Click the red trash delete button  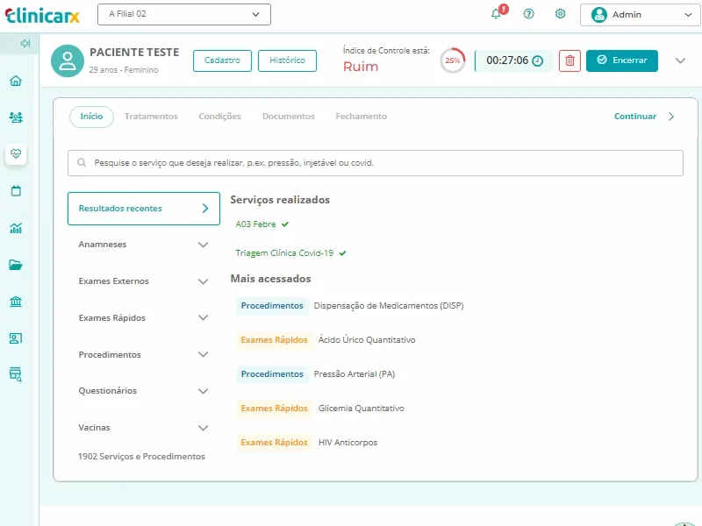click(x=569, y=60)
